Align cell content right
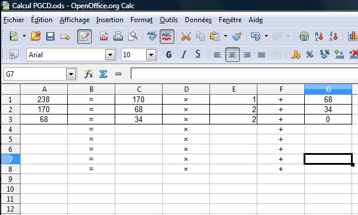This screenshot has height=215, width=358. [x=247, y=55]
